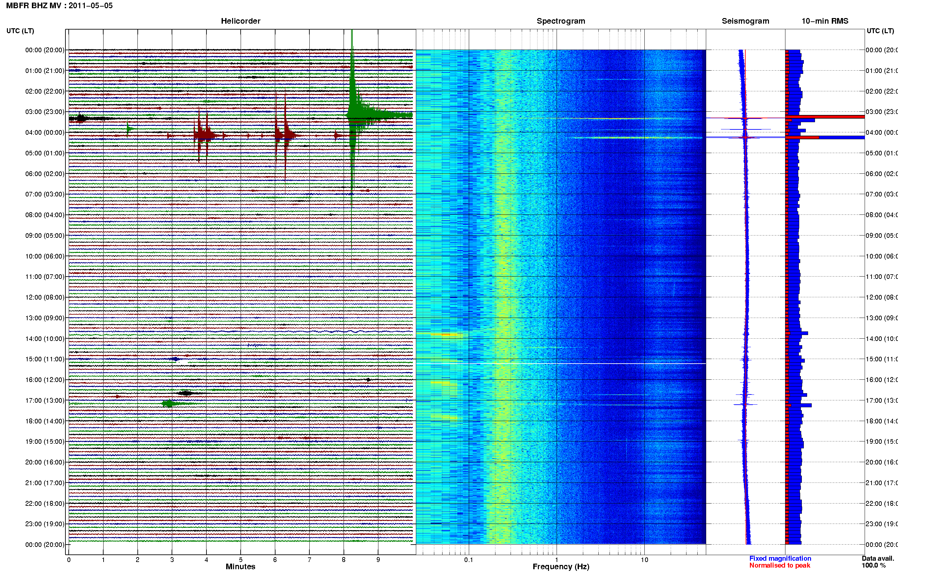This screenshot has width=935, height=584.
Task: Click the left '10:00 (06:00)' time label
Action: coord(45,256)
